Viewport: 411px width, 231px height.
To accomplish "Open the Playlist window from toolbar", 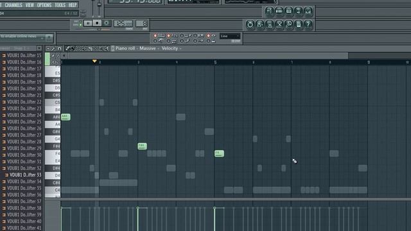I will (x=269, y=11).
